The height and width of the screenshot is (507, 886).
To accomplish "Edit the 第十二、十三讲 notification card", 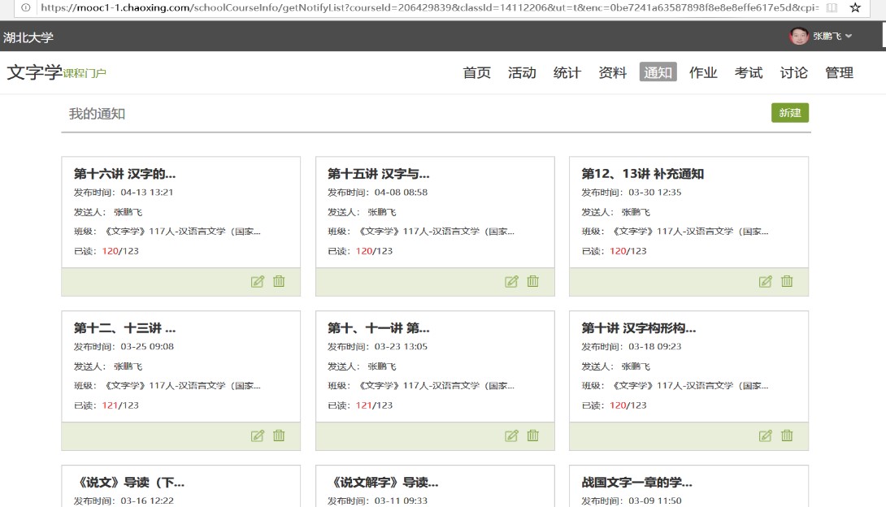I will [x=258, y=436].
